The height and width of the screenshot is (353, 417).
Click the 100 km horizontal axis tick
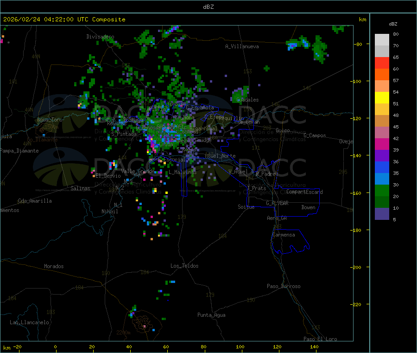click(240, 347)
